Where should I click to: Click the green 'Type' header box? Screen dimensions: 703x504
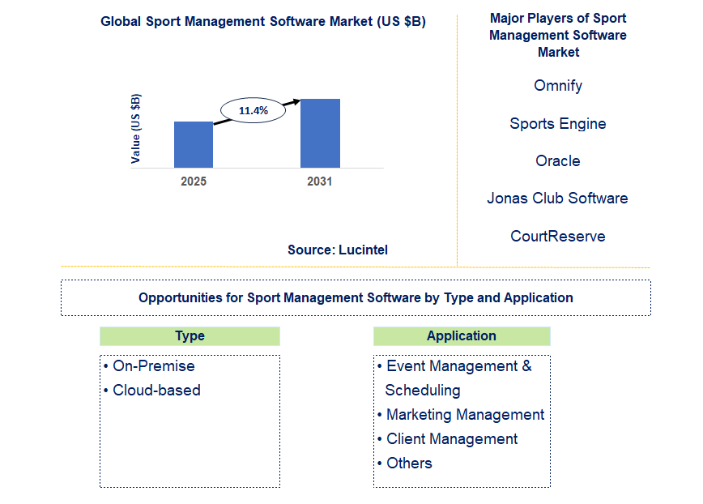coord(190,335)
